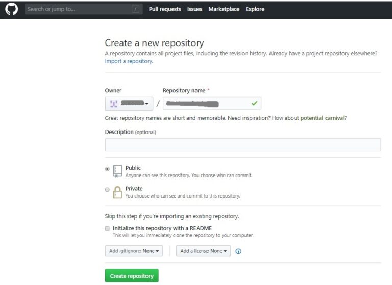
Task: Click the GitHub Octocat logo
Action: pyautogui.click(x=11, y=9)
